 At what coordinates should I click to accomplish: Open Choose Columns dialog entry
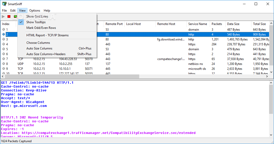57,43
